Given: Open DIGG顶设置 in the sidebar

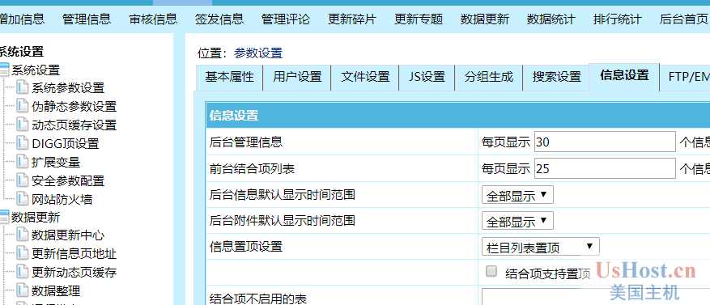Looking at the screenshot, I should coord(66,144).
